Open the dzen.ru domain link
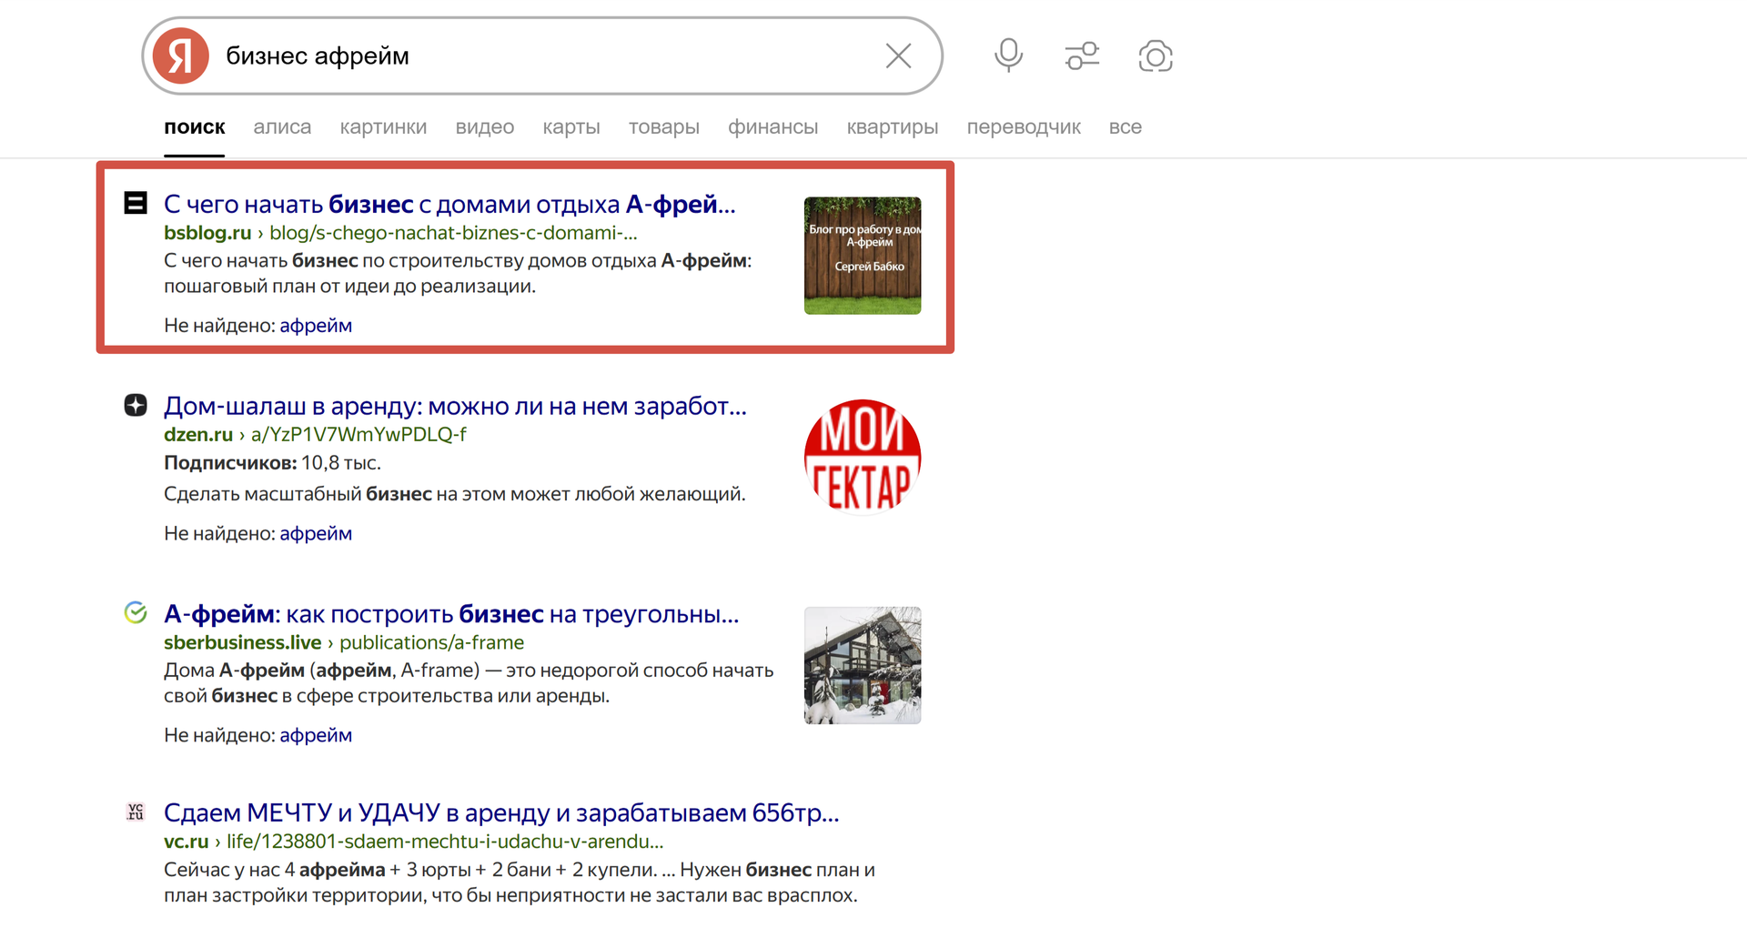This screenshot has width=1747, height=938. point(198,435)
